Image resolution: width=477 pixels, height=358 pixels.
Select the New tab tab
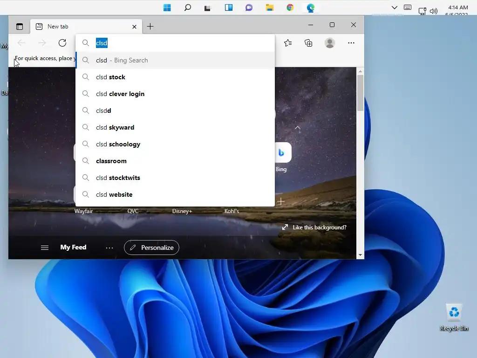[x=86, y=27]
